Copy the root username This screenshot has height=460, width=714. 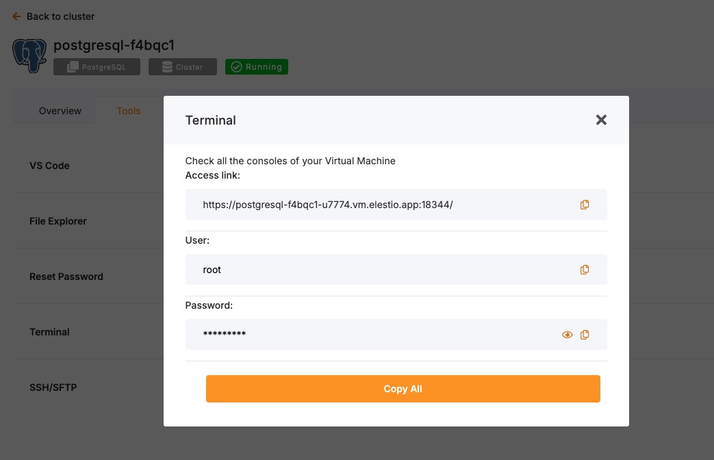click(585, 270)
